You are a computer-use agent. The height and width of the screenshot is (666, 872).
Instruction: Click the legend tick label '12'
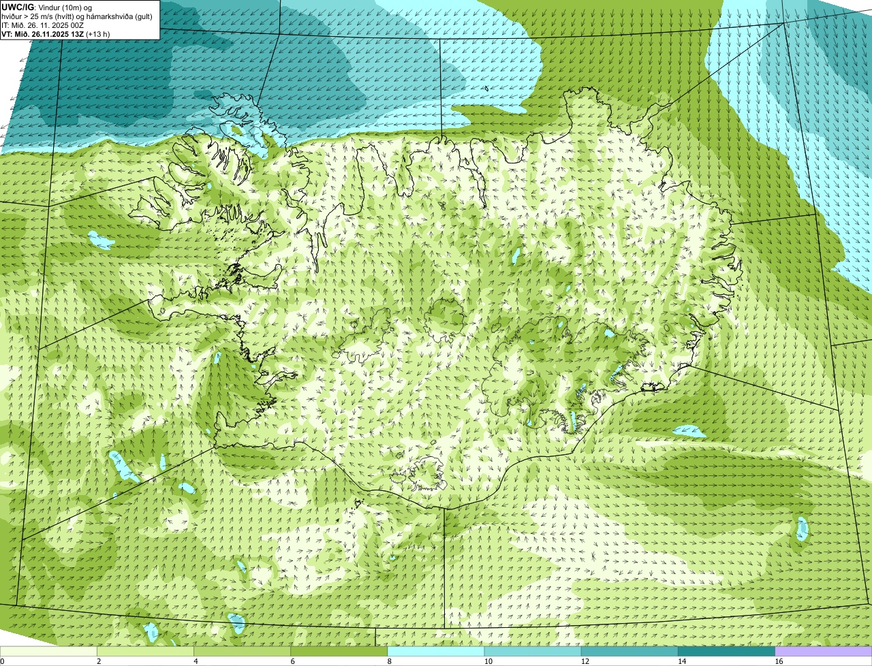[585, 661]
